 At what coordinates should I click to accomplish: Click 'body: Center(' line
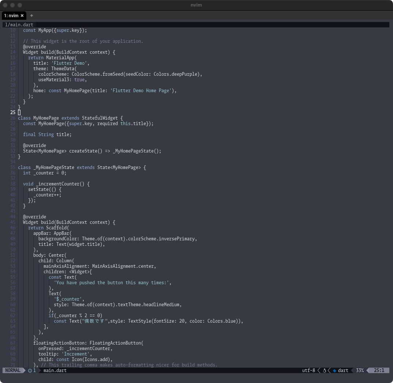click(50, 255)
